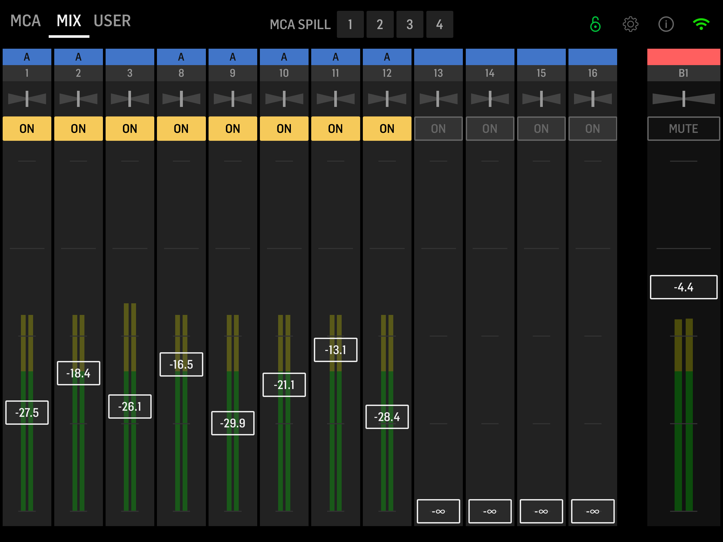Turn off channel 9 ON button
Viewport: 723px width, 542px height.
pyautogui.click(x=233, y=128)
